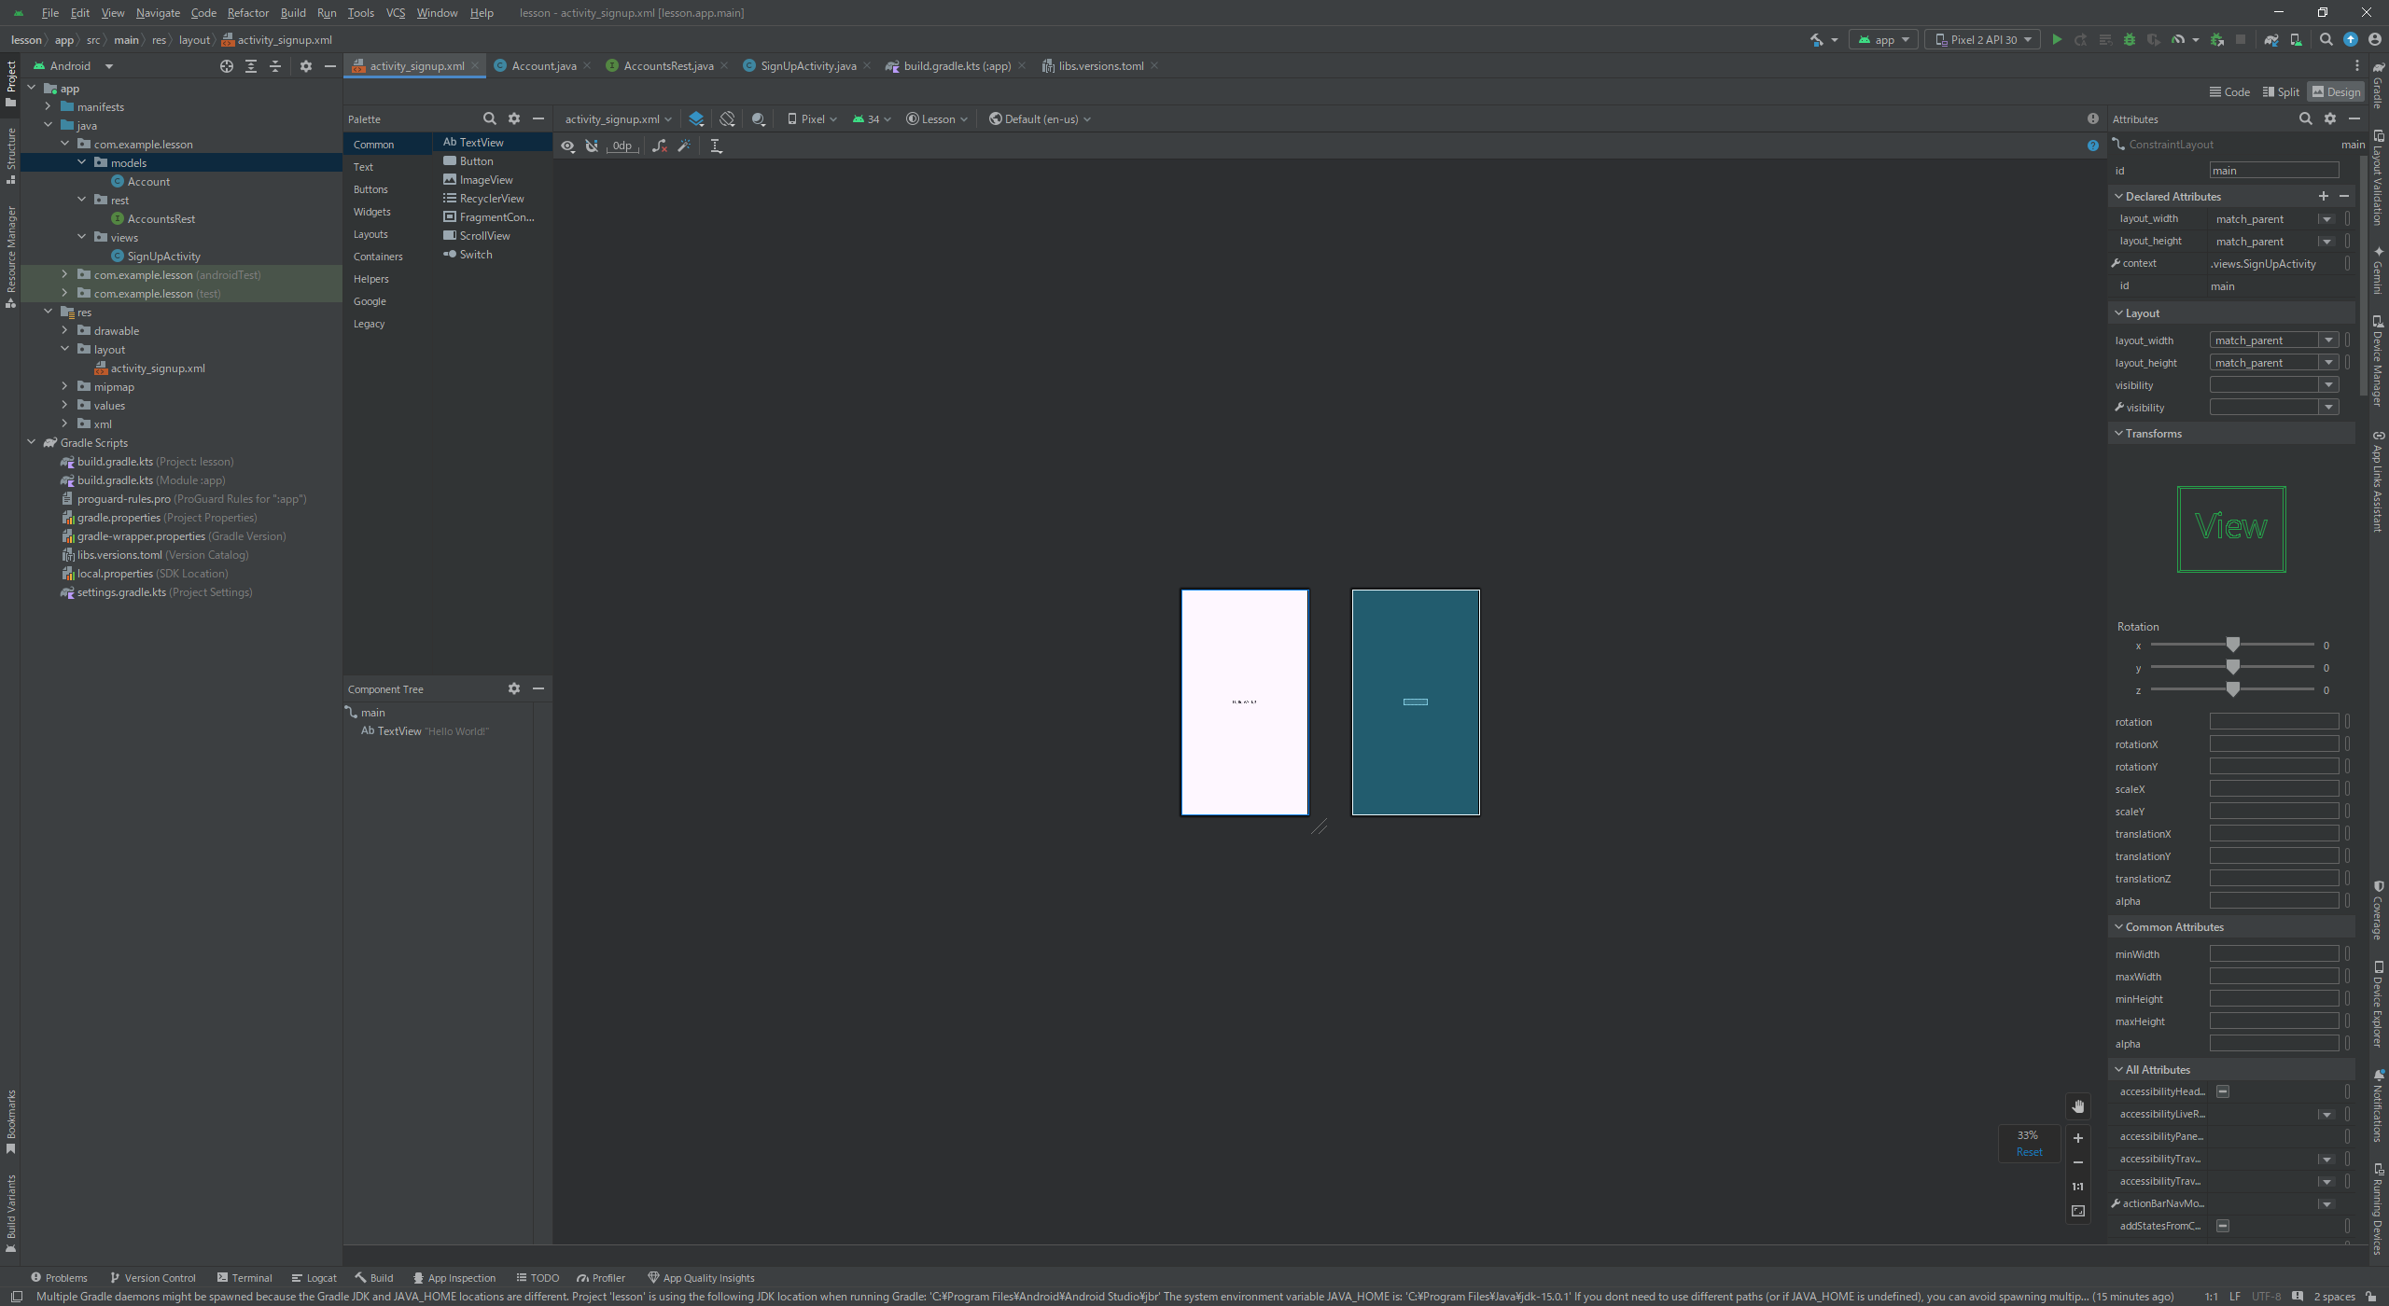This screenshot has width=2389, height=1306.
Task: Collapse the Common Attributes section
Action: [x=2118, y=926]
